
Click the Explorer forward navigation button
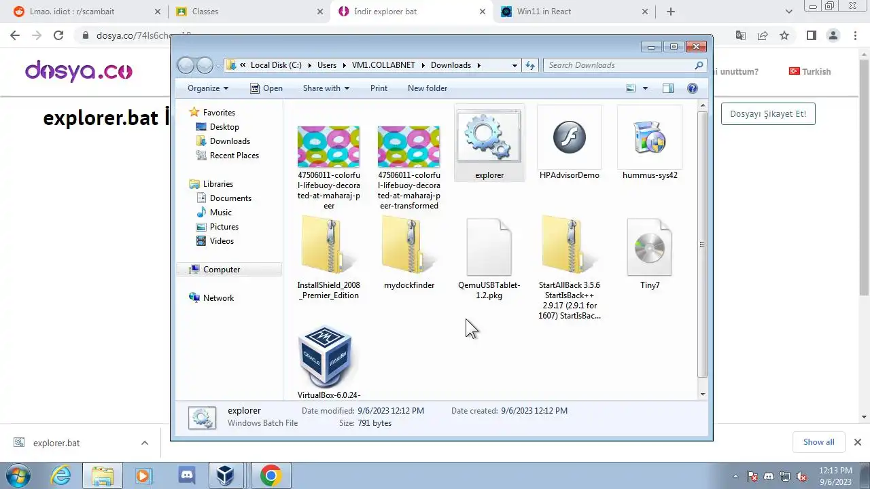205,65
